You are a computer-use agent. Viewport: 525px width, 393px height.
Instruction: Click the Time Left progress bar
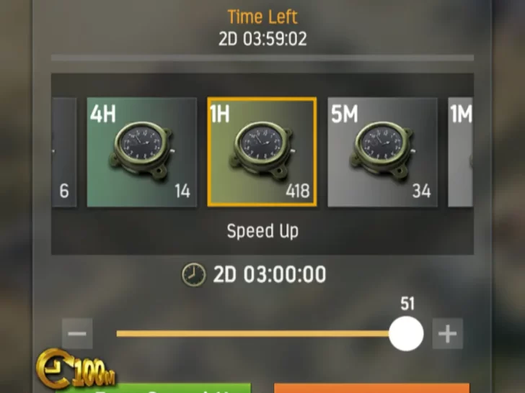(x=262, y=58)
